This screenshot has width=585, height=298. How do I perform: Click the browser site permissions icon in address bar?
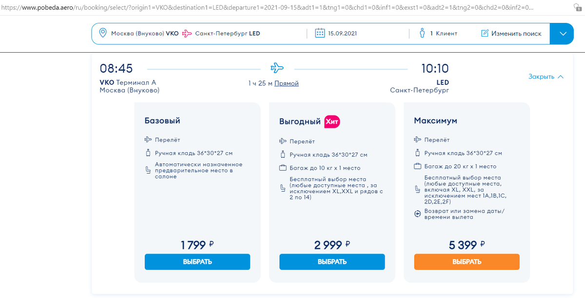tap(577, 8)
